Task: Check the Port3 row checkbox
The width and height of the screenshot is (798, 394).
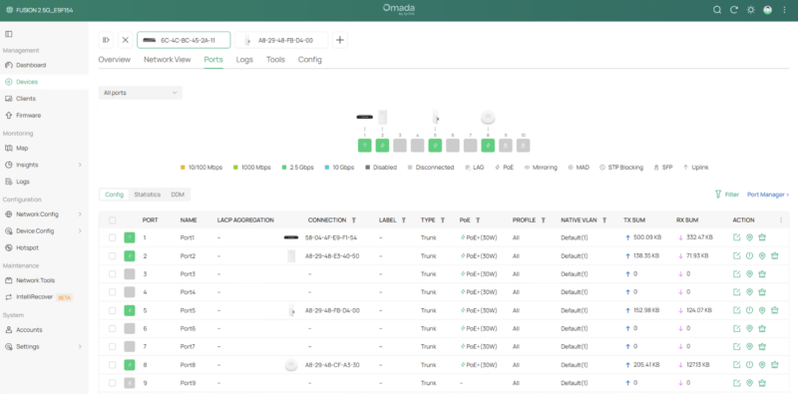Action: [x=112, y=274]
